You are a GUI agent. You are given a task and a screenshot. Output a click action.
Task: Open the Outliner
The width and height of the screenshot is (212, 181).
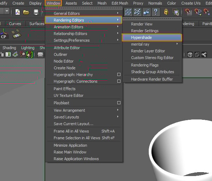click(60, 54)
